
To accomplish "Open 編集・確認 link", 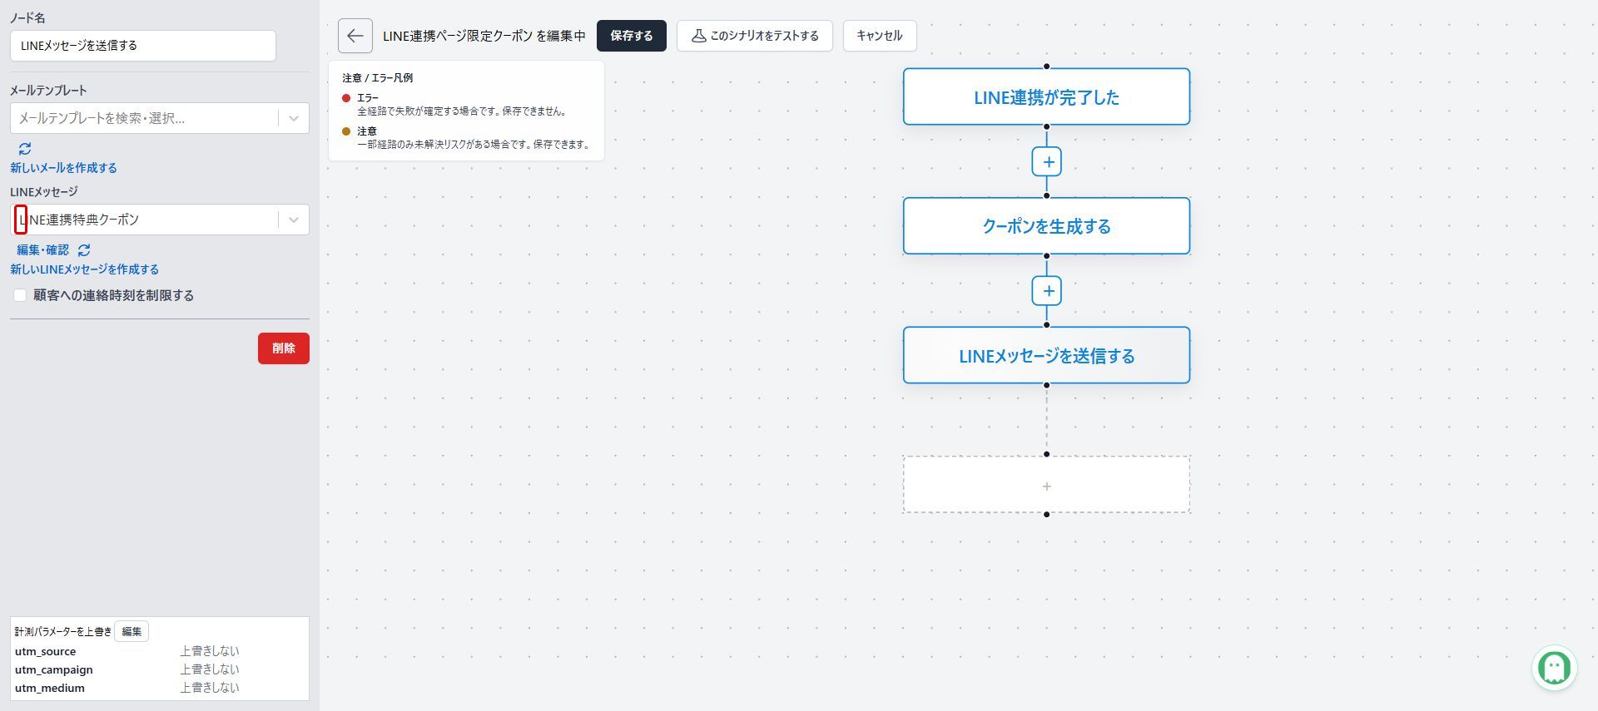I will (x=43, y=250).
